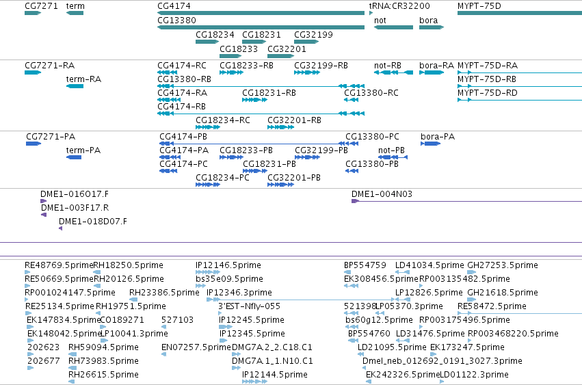Click the CG18233 gene label
This screenshot has width=582, height=385.
[x=239, y=49]
